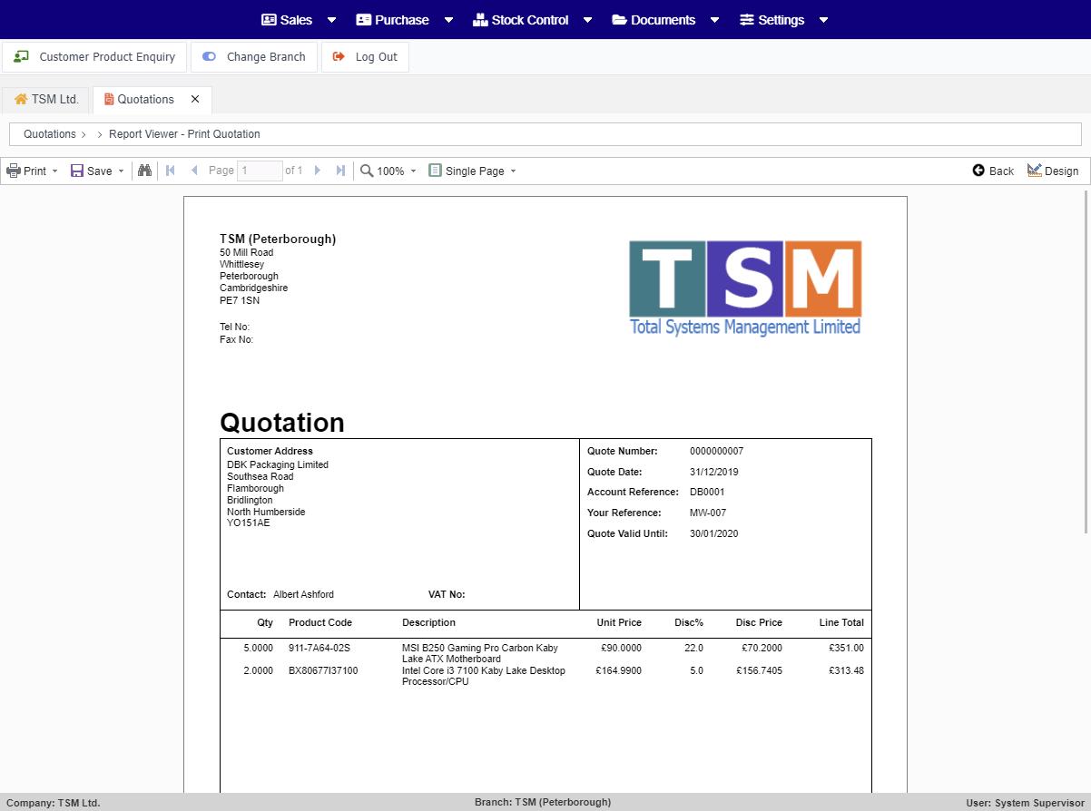1091x811 pixels.
Task: Click status bar text Branch: TSM (Peterborough)
Action: [543, 802]
